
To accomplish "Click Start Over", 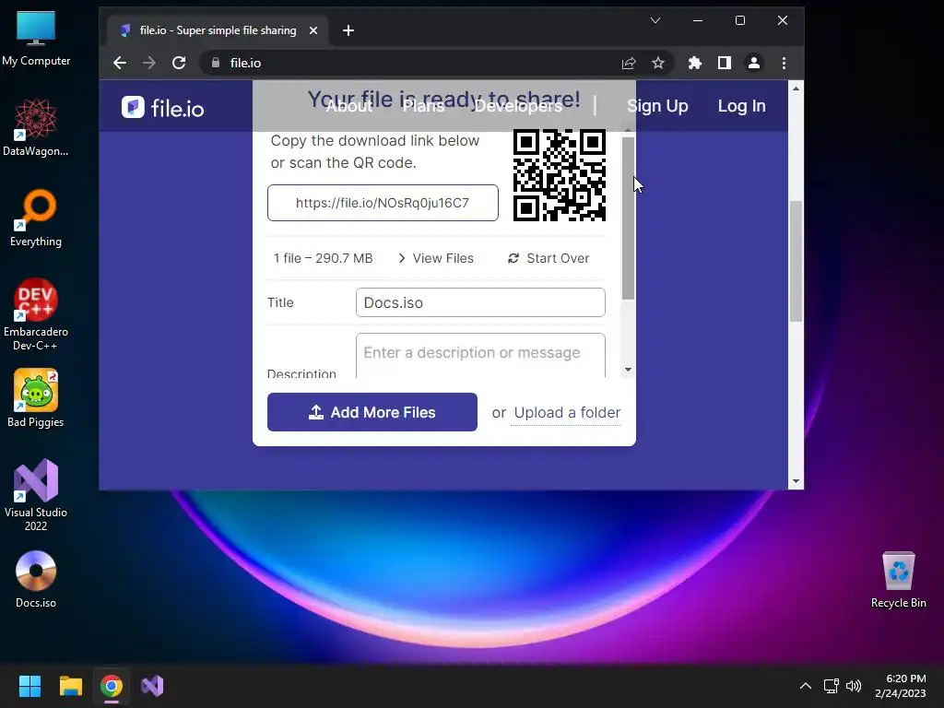I will pos(549,258).
